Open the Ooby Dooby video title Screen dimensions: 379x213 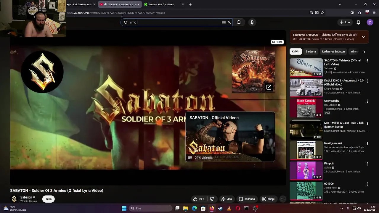332,101
